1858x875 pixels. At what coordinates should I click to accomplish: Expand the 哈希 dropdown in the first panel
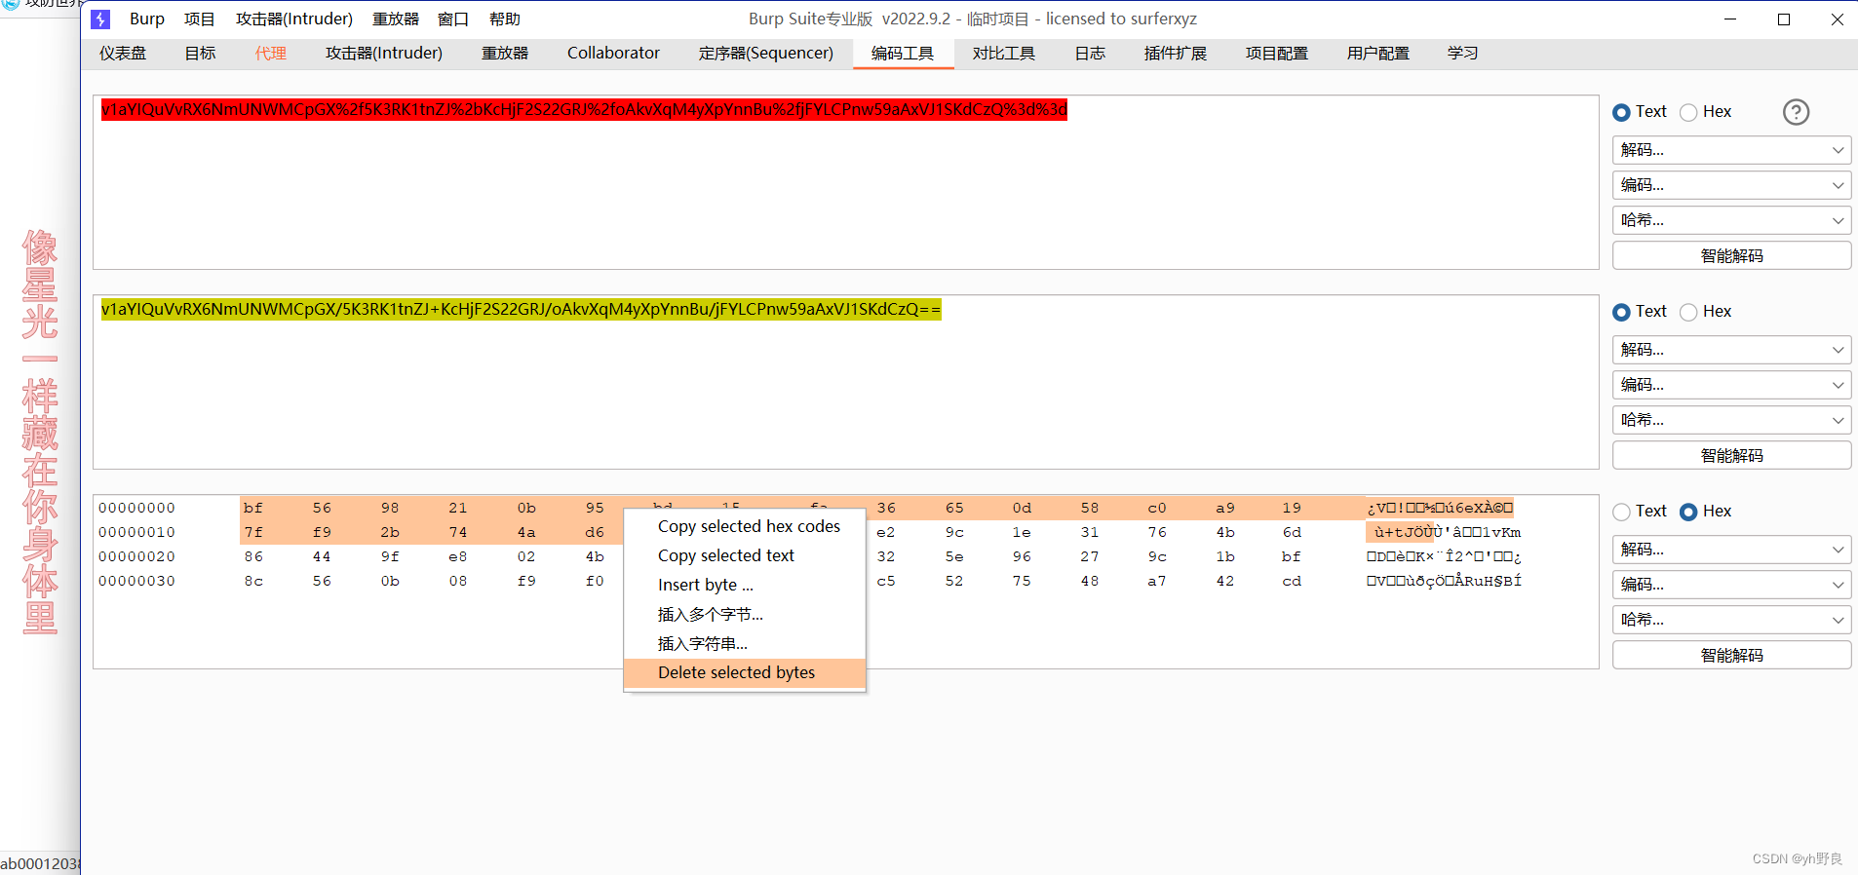point(1731,220)
